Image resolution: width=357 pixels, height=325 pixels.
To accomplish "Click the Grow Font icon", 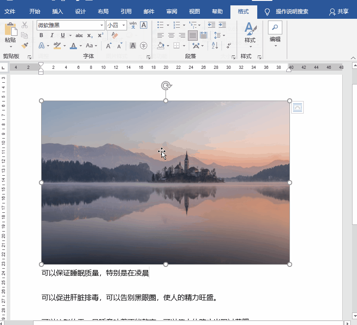I will click(109, 46).
